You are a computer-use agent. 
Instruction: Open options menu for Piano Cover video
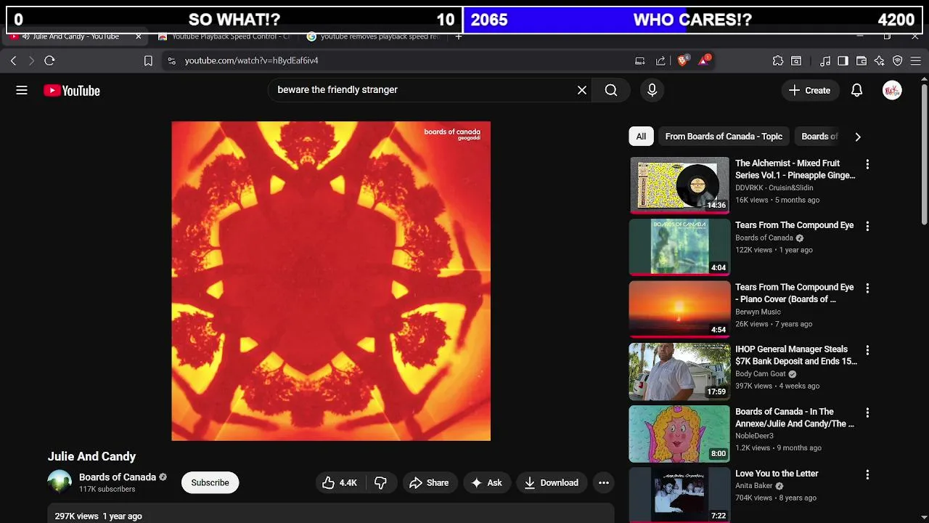pyautogui.click(x=867, y=288)
